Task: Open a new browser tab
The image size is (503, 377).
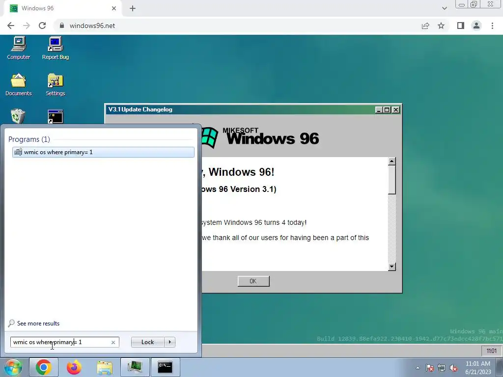Action: 133,8
